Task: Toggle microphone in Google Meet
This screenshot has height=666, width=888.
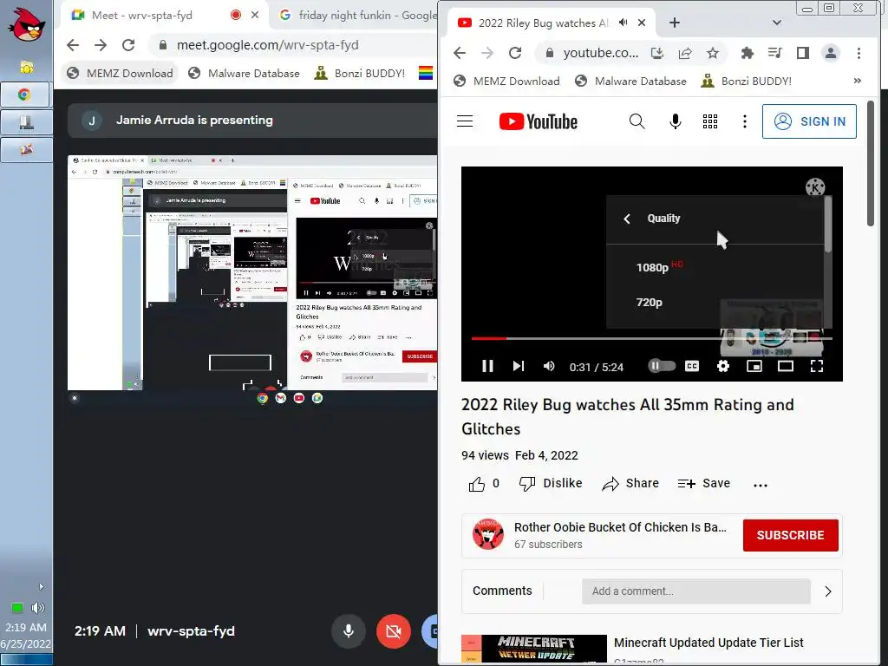Action: [x=349, y=631]
